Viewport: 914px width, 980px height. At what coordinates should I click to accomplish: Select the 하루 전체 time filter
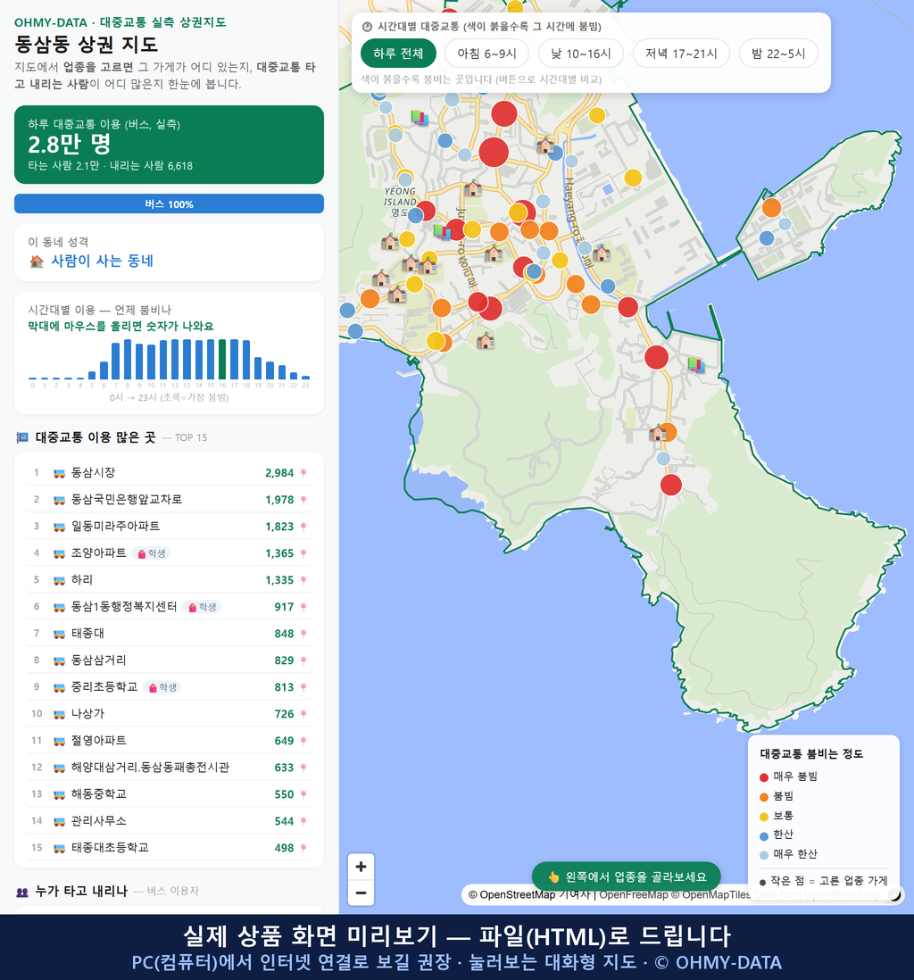point(398,54)
